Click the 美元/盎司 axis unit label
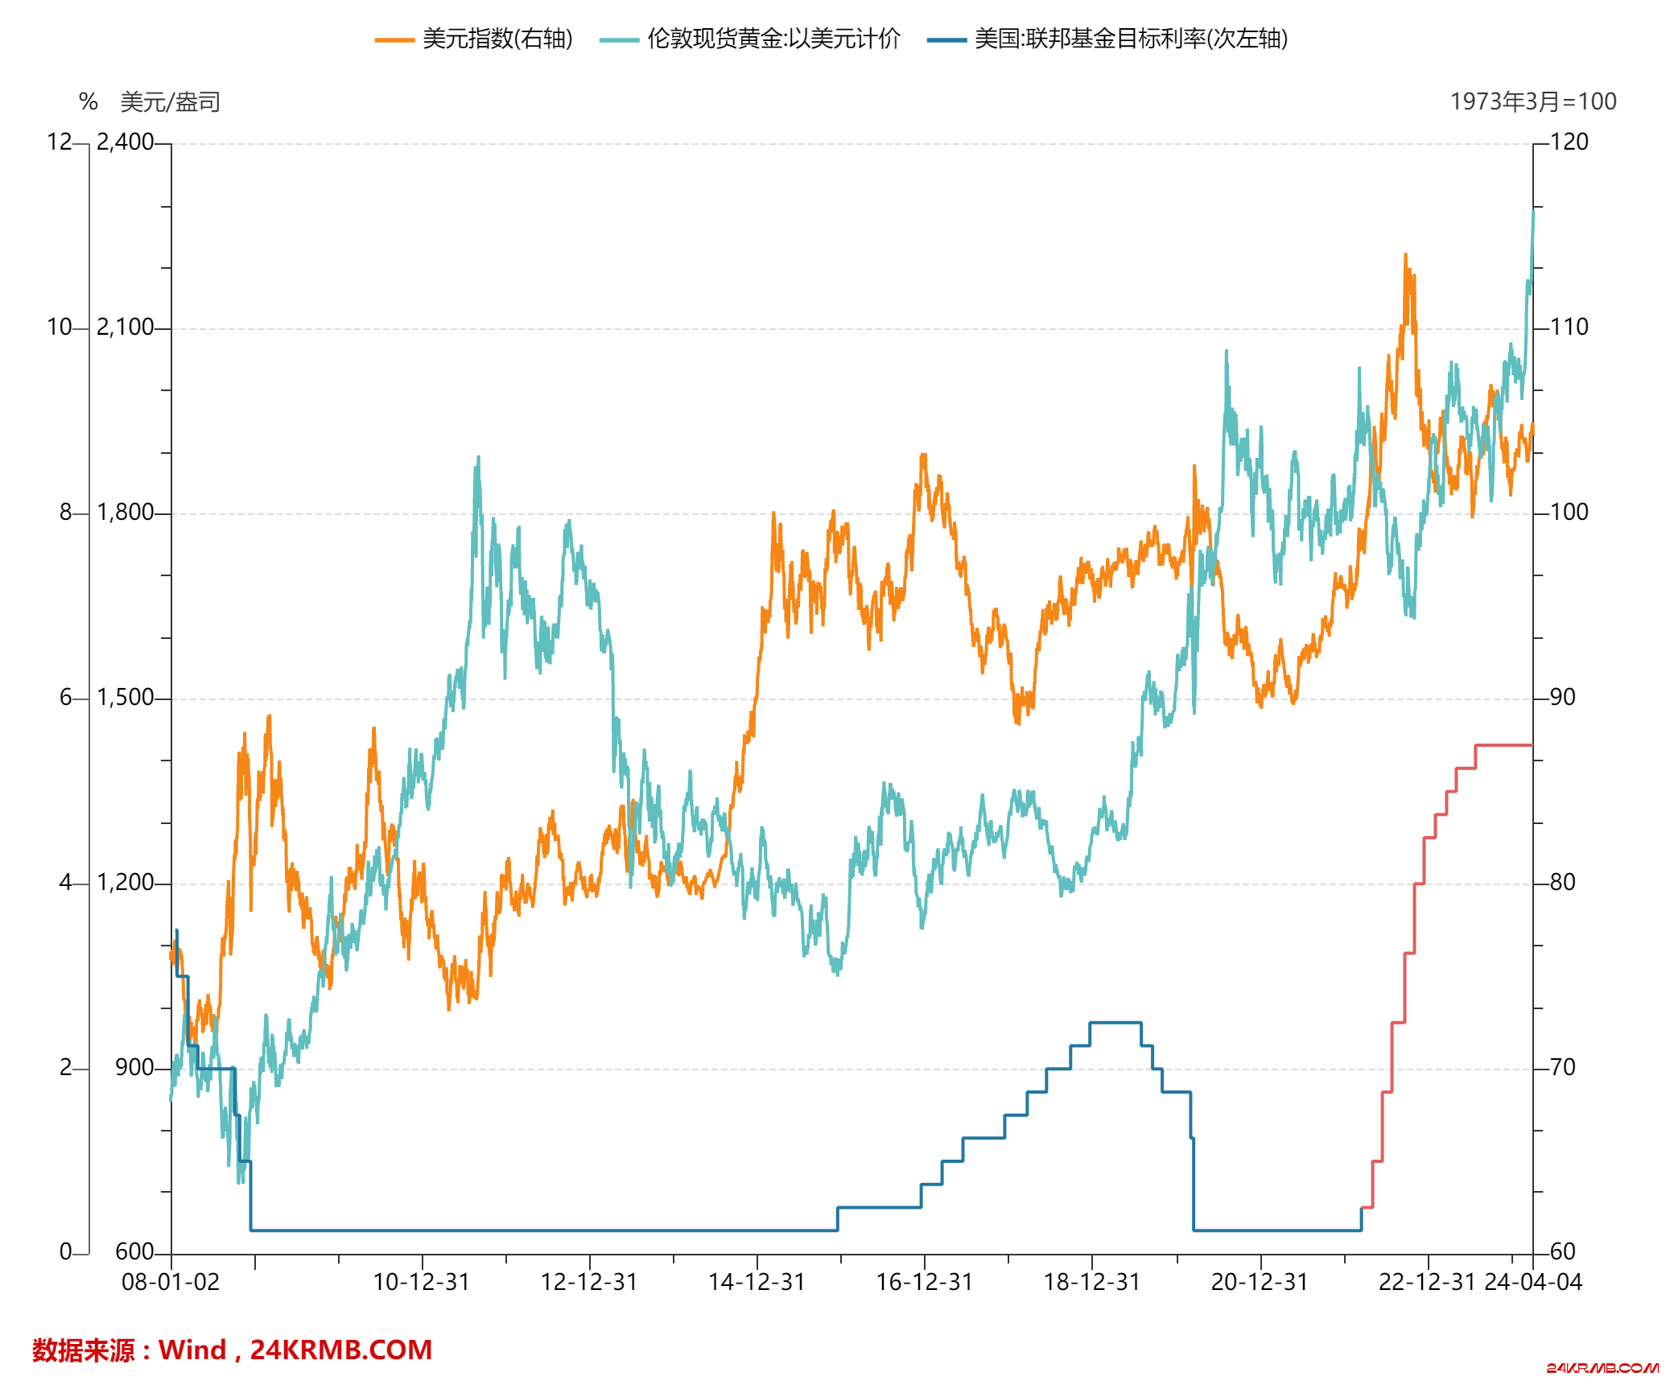The image size is (1670, 1389). coord(170,102)
